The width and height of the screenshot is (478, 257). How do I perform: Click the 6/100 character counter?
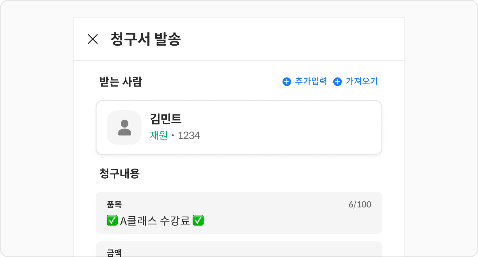(x=360, y=204)
